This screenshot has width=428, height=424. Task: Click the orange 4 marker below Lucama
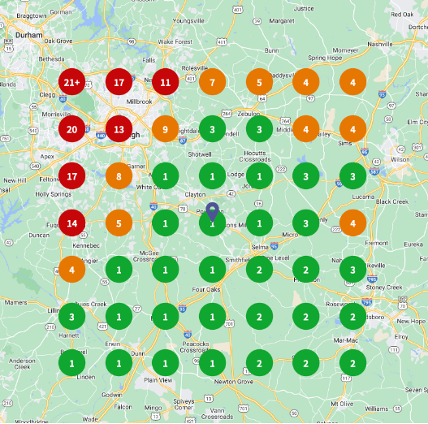[352, 223]
